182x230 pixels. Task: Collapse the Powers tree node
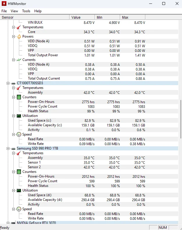(14, 36)
